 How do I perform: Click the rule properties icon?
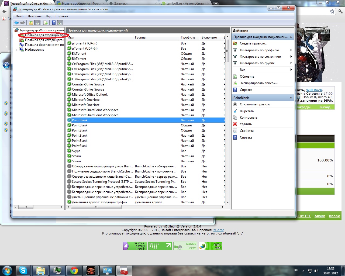click(x=235, y=131)
